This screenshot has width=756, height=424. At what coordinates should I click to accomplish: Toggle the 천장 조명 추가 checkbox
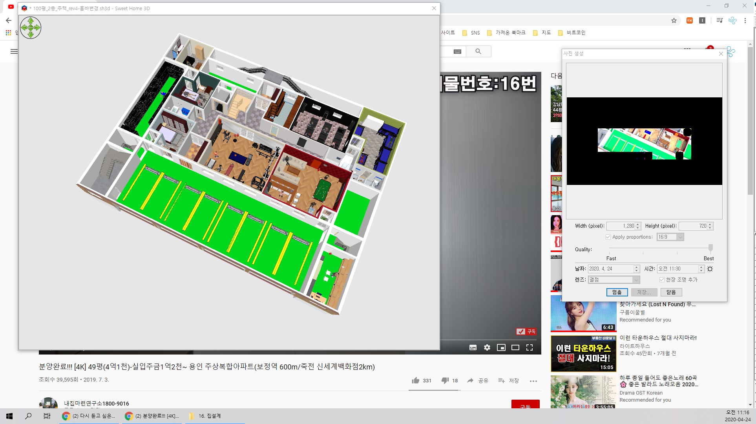[662, 280]
